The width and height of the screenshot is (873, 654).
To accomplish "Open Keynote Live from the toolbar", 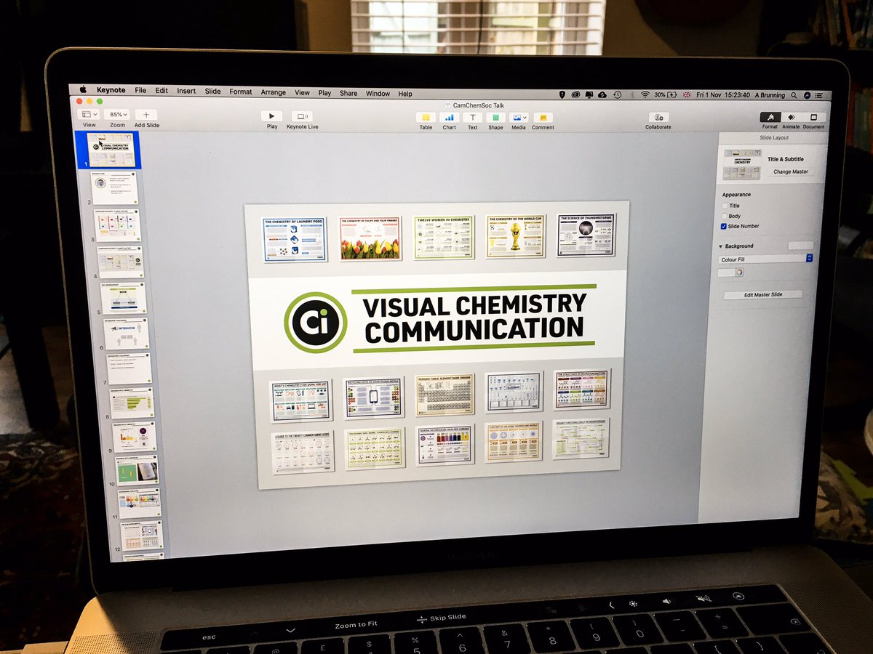I will click(x=302, y=116).
